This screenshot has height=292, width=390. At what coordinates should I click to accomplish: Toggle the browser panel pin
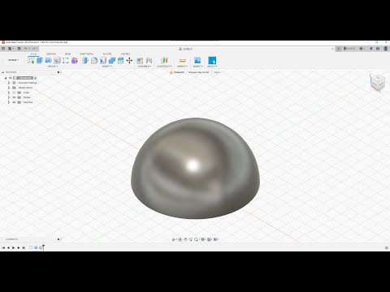58,72
